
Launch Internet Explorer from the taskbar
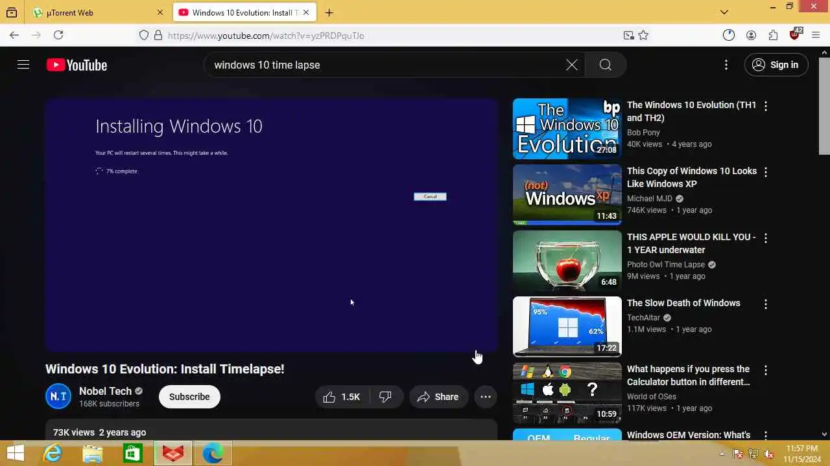pyautogui.click(x=53, y=454)
